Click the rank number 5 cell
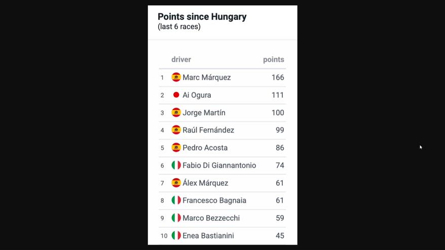This screenshot has width=445, height=250. 162,148
